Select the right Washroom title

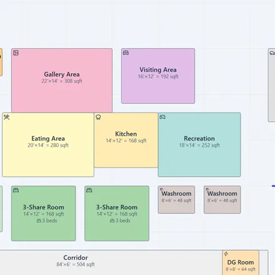pos(222,194)
